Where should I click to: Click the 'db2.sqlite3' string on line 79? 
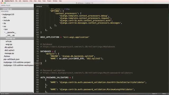(94, 59)
